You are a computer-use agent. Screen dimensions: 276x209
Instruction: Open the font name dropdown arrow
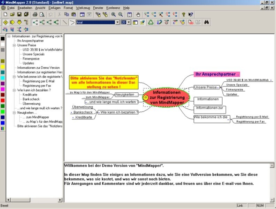[x=117, y=22]
